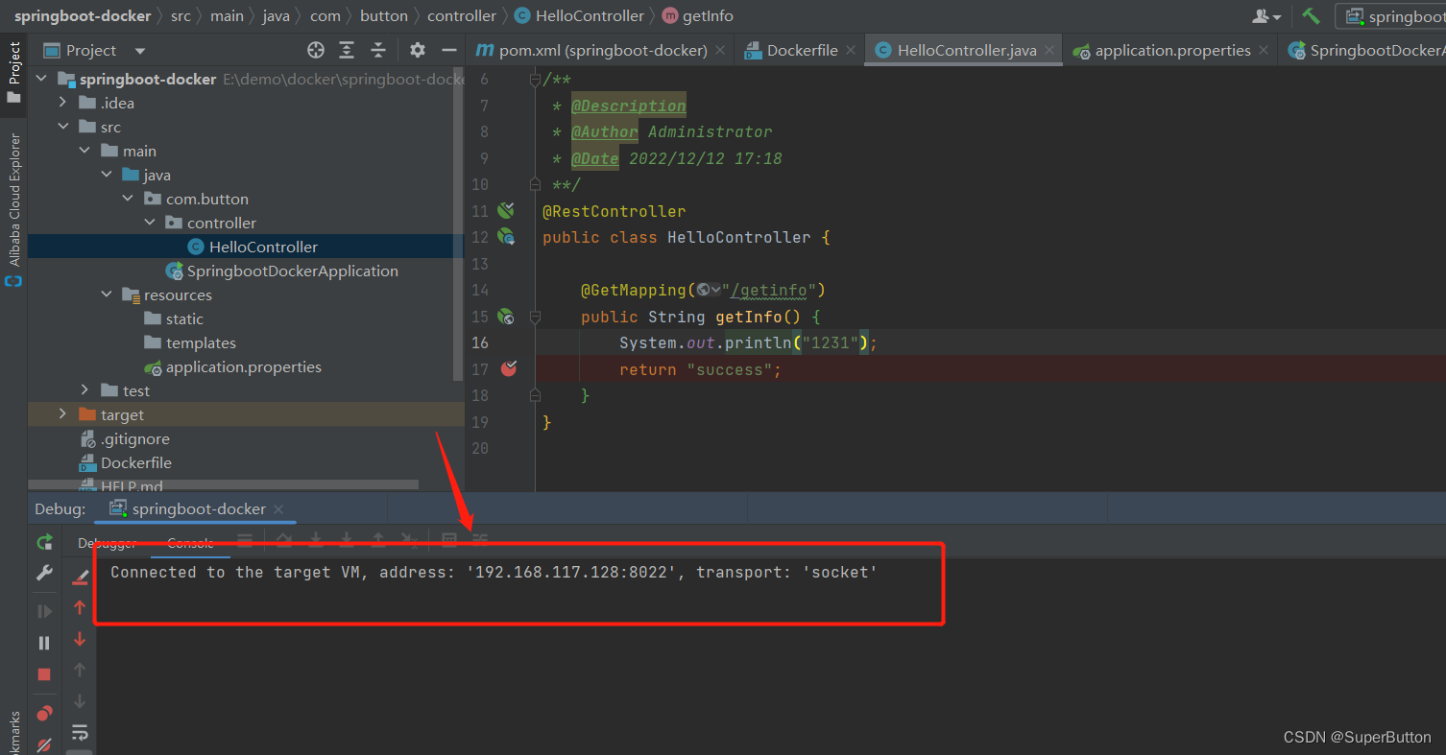Click the red down arrow in console toolbar
This screenshot has height=755, width=1446.
80,639
